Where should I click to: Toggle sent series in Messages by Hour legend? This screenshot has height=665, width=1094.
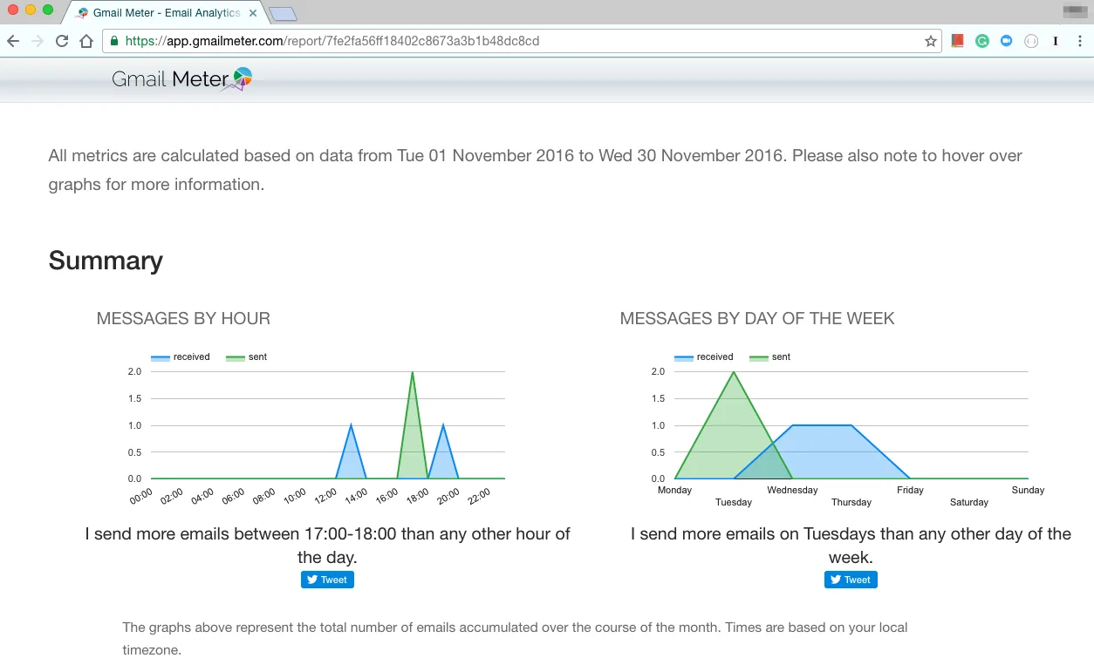(247, 357)
